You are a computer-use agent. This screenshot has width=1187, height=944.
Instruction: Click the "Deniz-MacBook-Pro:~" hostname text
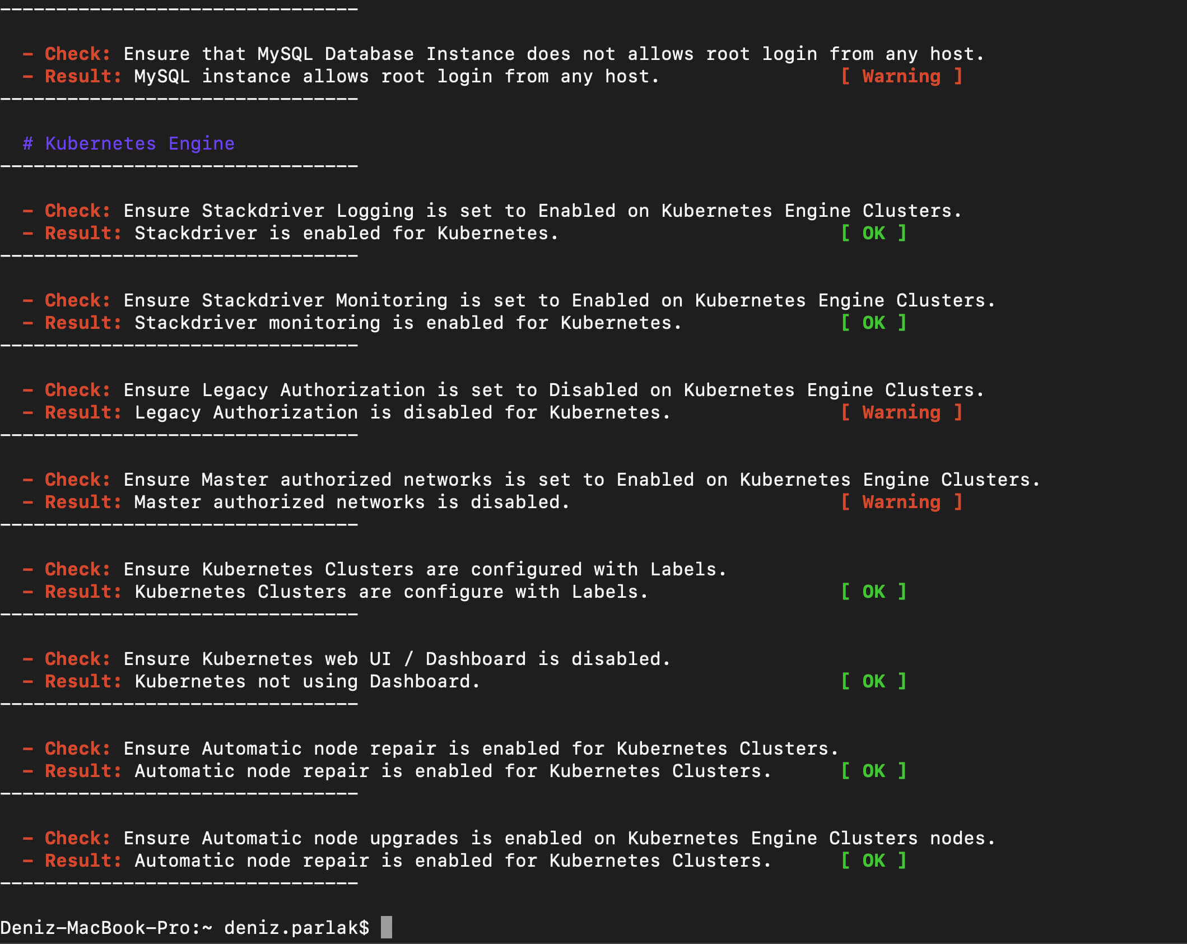coord(106,928)
